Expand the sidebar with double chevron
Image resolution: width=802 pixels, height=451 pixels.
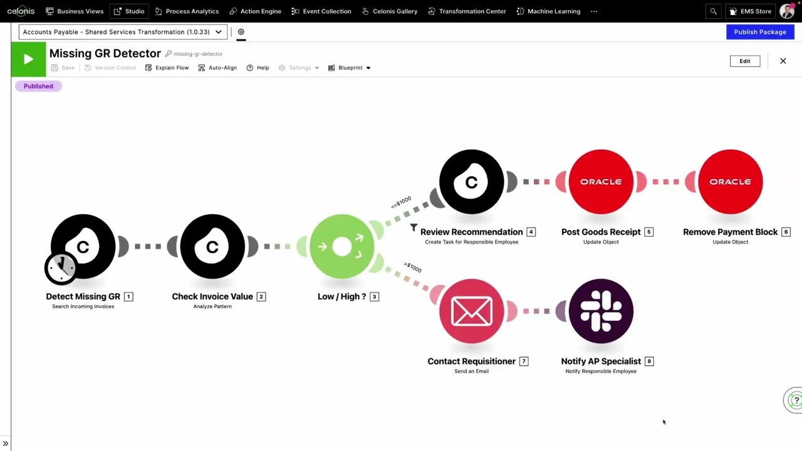click(5, 444)
